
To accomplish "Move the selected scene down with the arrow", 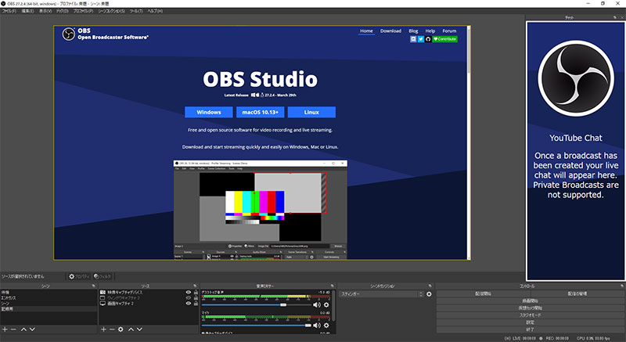I will pyautogui.click(x=33, y=329).
